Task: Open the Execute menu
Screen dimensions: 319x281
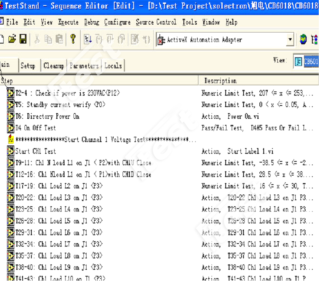Action: 68,22
